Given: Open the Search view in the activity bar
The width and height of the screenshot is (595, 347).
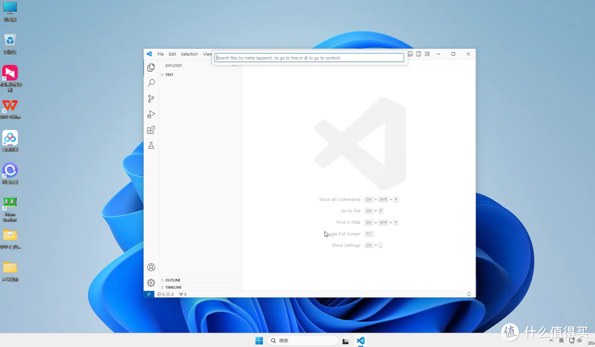Looking at the screenshot, I should [151, 83].
